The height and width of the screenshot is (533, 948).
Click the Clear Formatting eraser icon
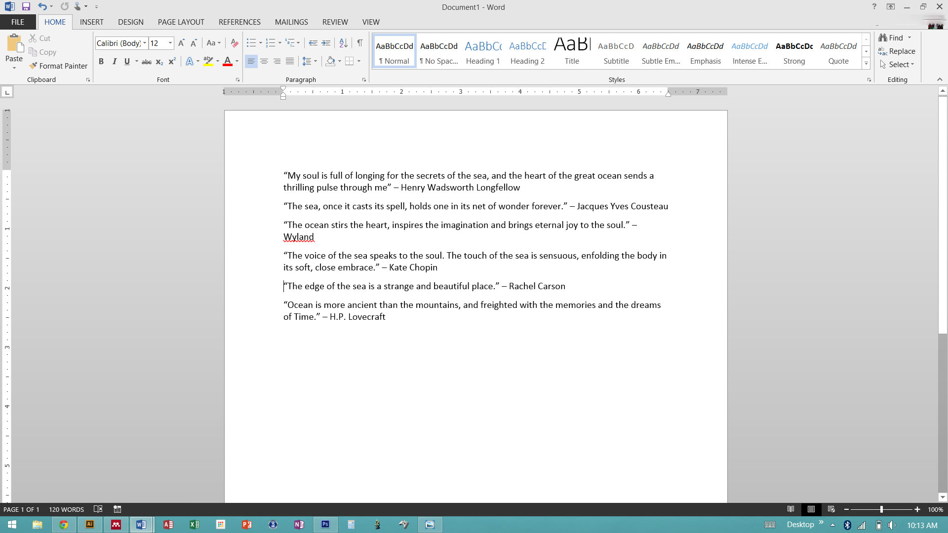(235, 43)
